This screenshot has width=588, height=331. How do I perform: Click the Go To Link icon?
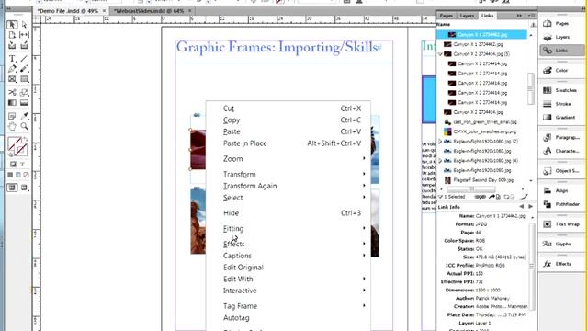coord(492,197)
